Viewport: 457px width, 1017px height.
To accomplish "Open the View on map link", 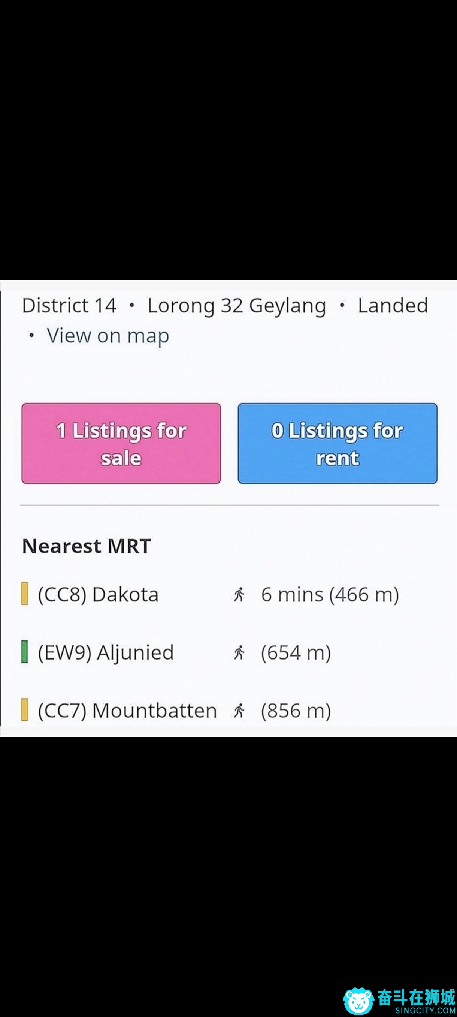I will tap(108, 336).
